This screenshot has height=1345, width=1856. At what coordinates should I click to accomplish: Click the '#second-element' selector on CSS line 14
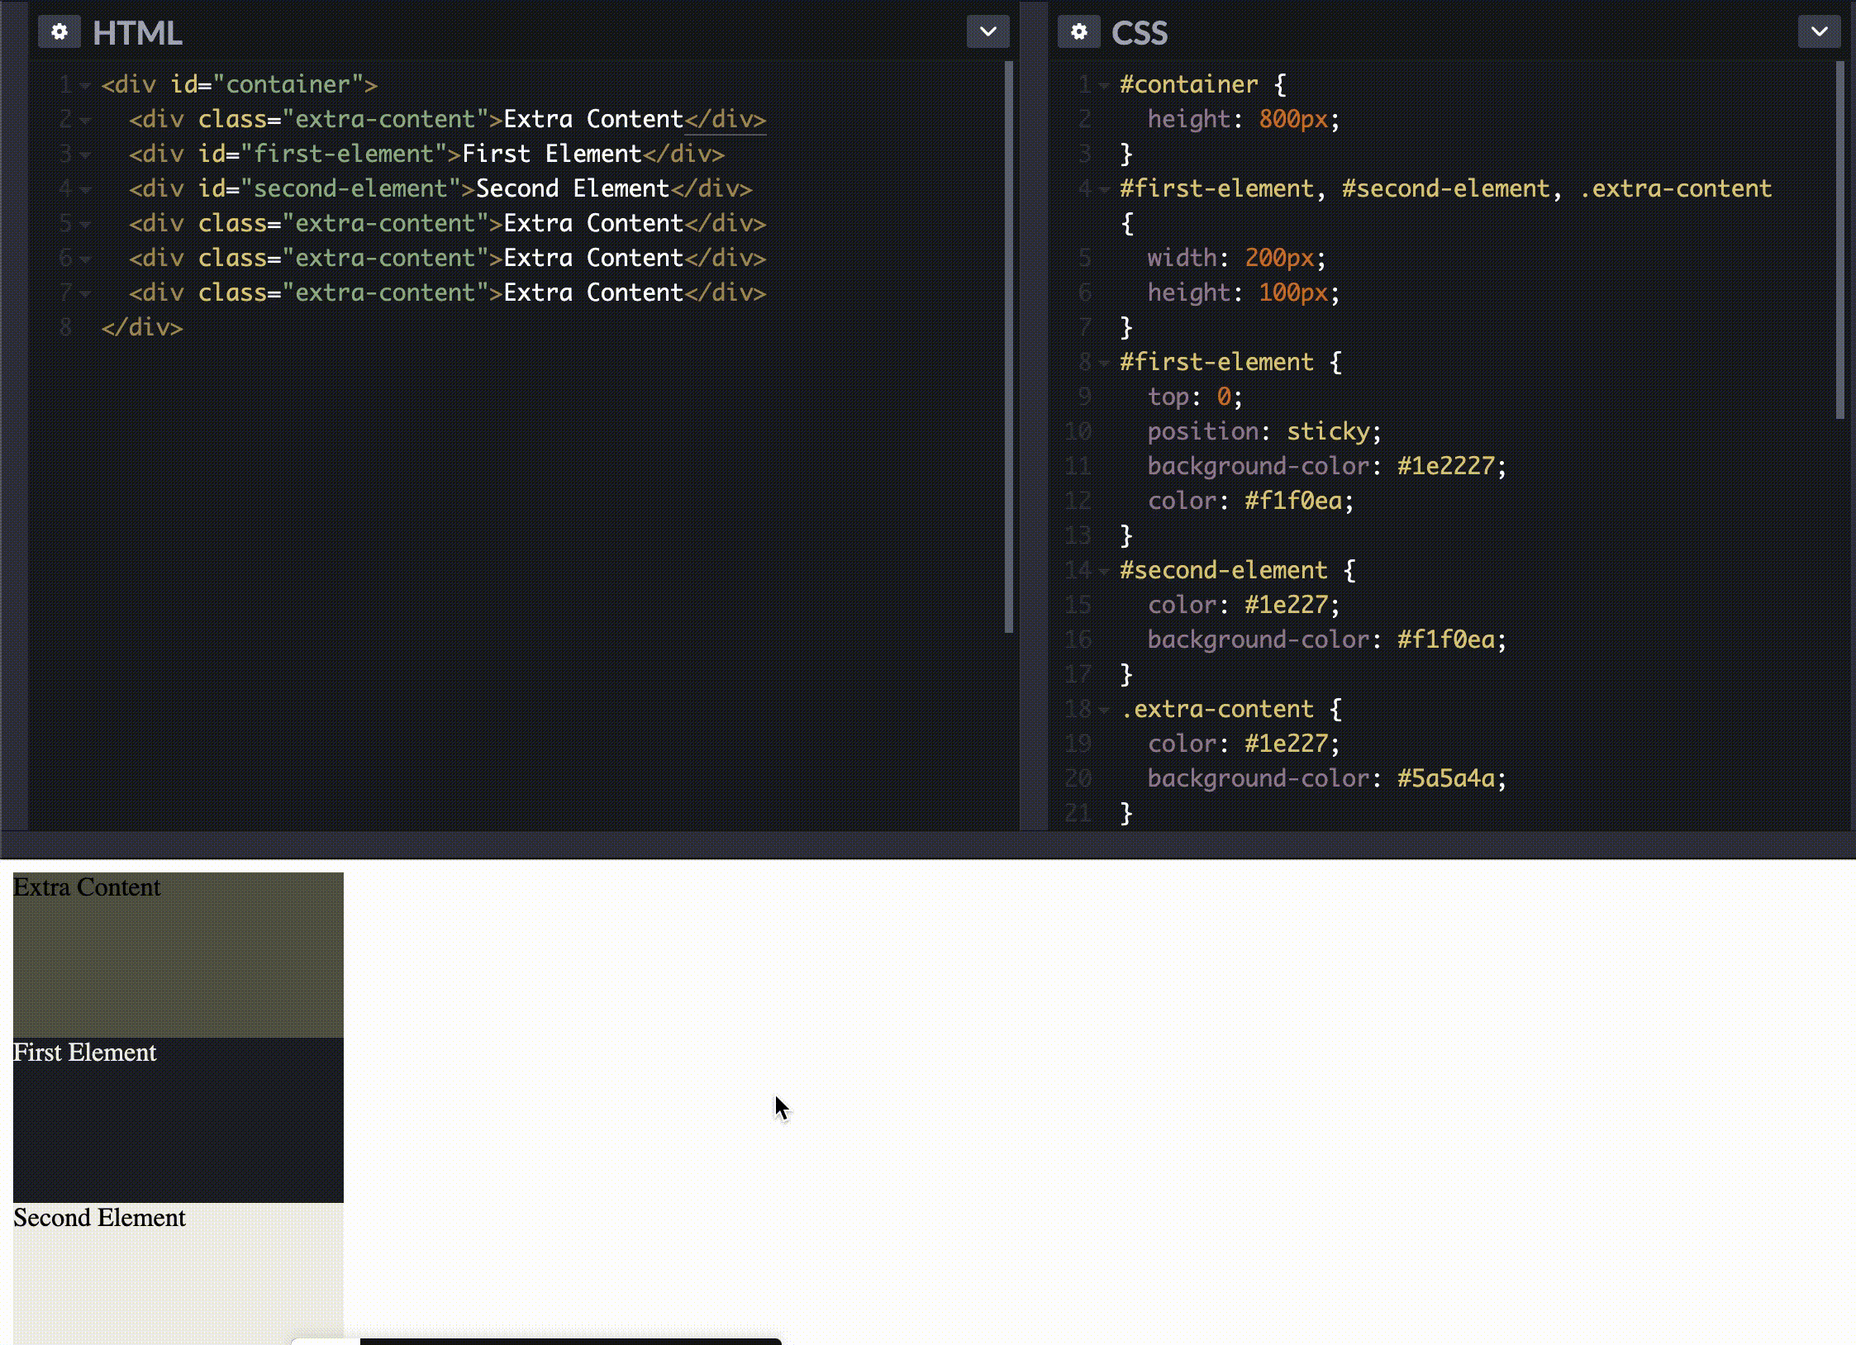click(x=1223, y=570)
